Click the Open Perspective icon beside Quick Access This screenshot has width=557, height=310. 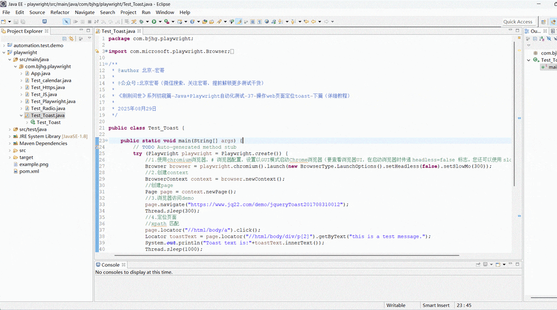(x=543, y=22)
